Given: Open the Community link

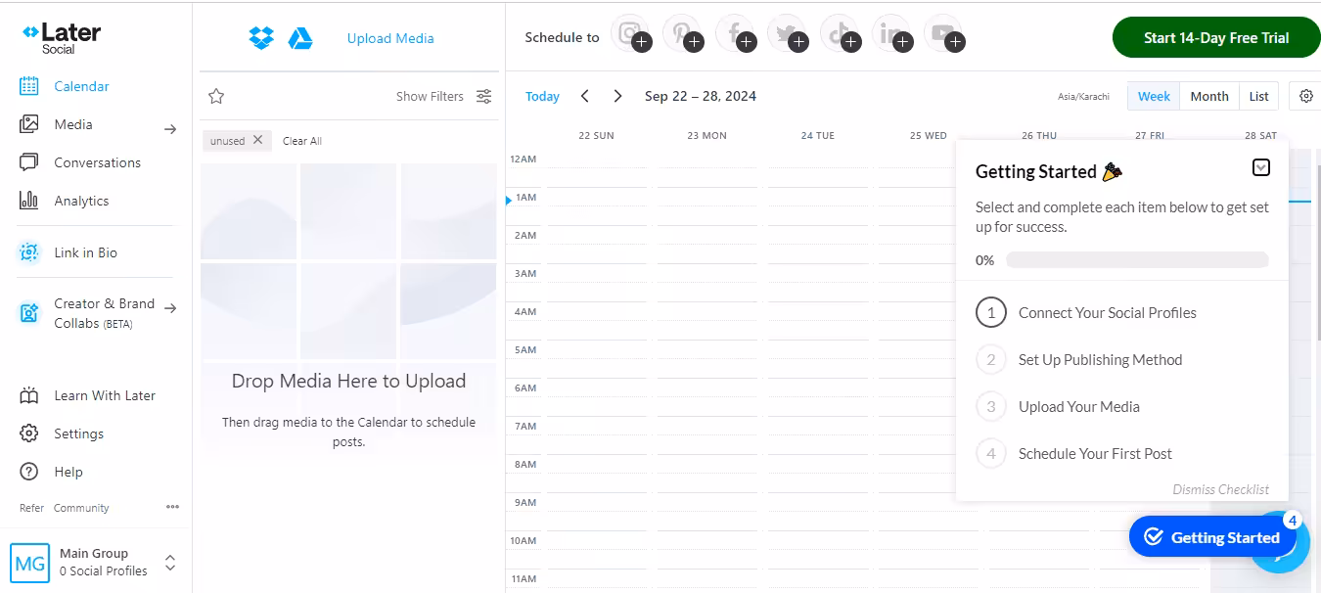Looking at the screenshot, I should [x=81, y=508].
